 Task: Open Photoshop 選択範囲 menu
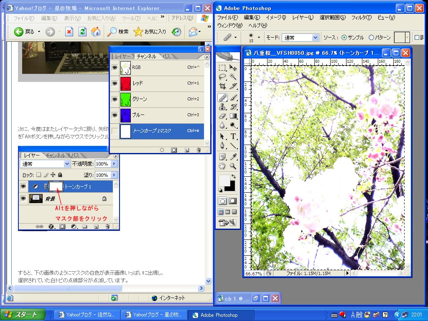coord(332,18)
